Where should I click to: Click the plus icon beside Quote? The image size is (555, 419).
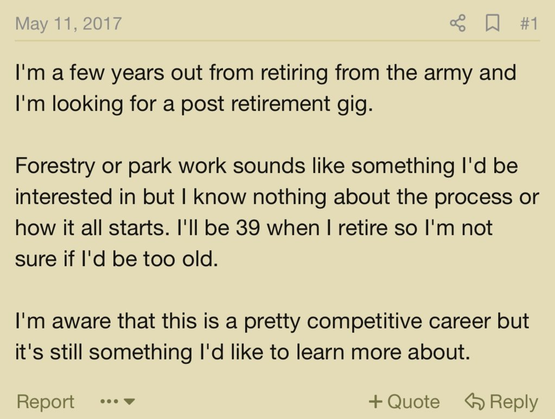[x=375, y=402]
